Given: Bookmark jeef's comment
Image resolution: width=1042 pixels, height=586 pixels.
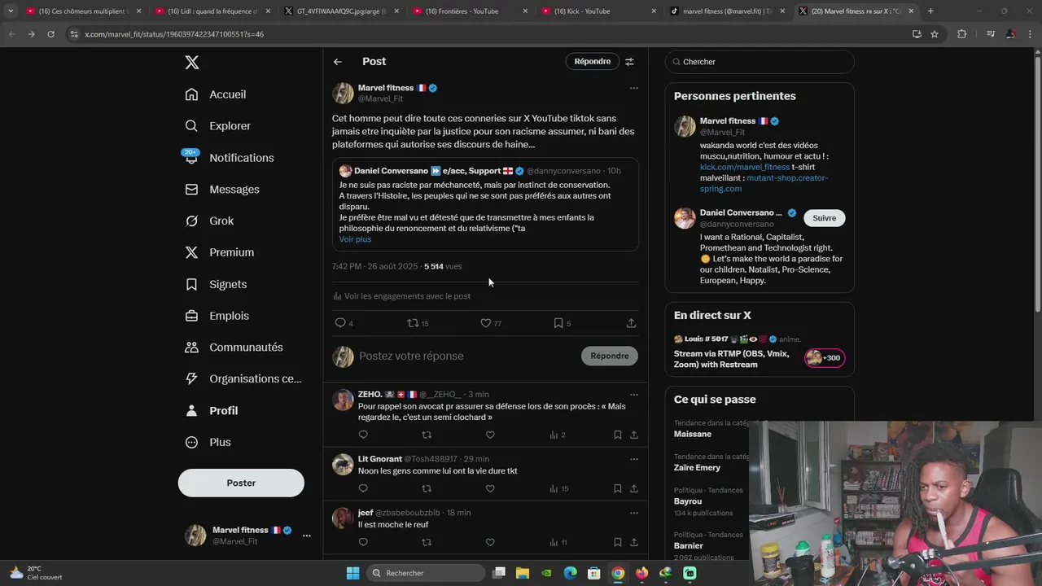Looking at the screenshot, I should point(618,542).
